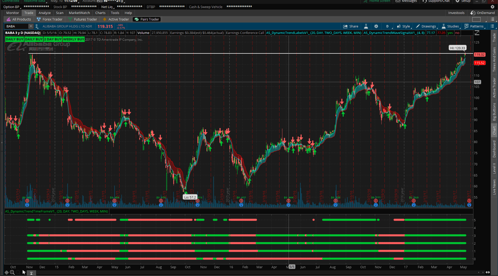Open the Charts main tab
The image size is (498, 276).
tap(100, 13)
